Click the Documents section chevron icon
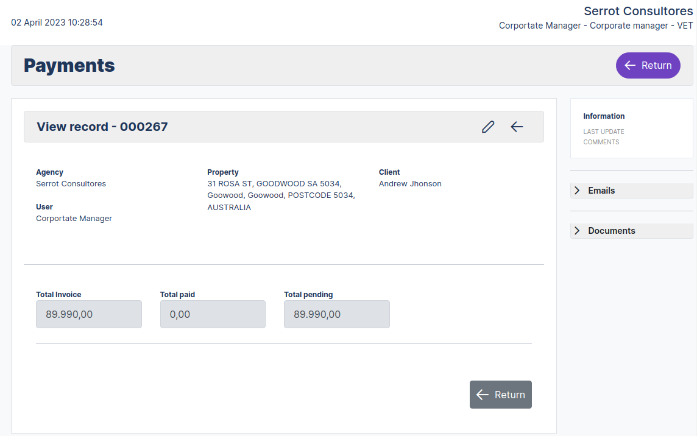Screen dimensions: 697x436 pos(577,230)
